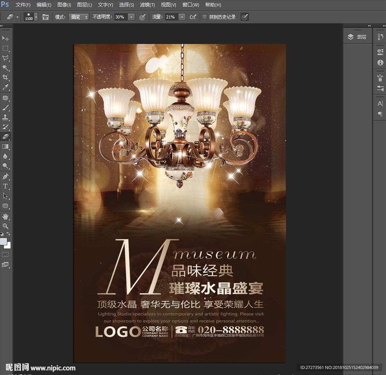Select the Pen tool

6,176
